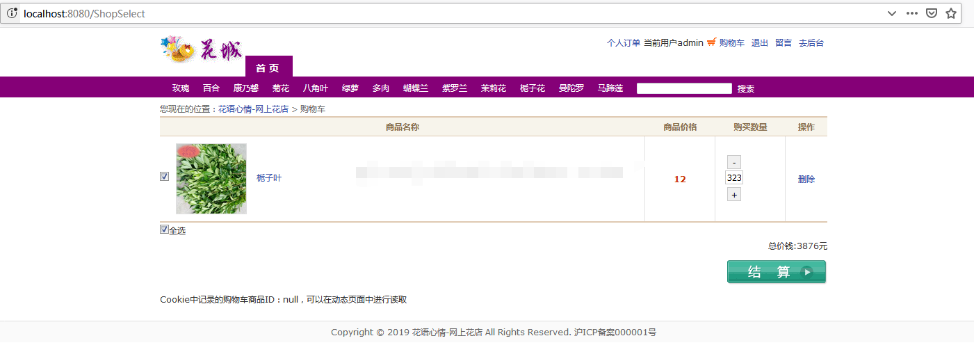Click the Copyright footer text
Viewport: 974px width, 352px height.
(x=494, y=333)
